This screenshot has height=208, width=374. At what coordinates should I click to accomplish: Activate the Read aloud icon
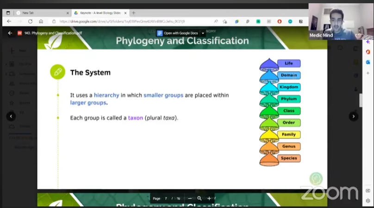coord(216,21)
